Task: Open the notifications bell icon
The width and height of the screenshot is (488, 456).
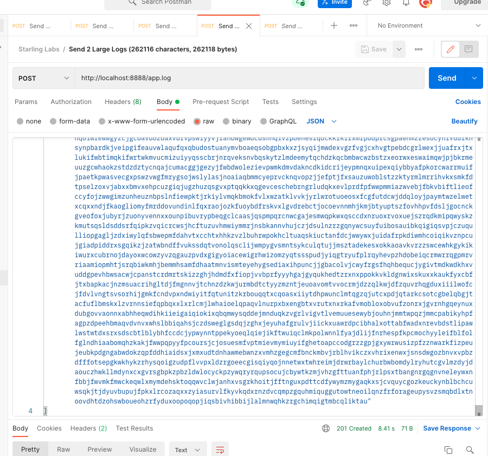Action: [406, 3]
